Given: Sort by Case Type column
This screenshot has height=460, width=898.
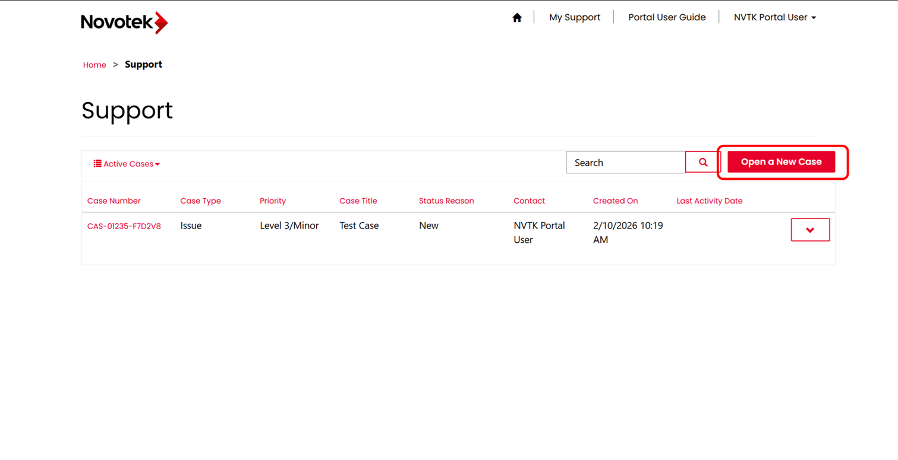Looking at the screenshot, I should tap(200, 201).
